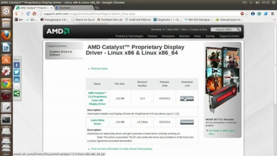Share page on LinkedIn sidebar icon
Screen dimensions: 277x156
17,79
